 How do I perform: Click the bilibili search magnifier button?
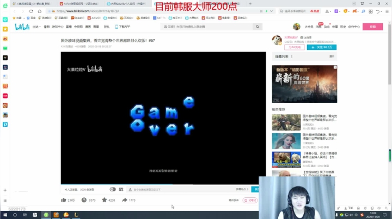coord(257,27)
